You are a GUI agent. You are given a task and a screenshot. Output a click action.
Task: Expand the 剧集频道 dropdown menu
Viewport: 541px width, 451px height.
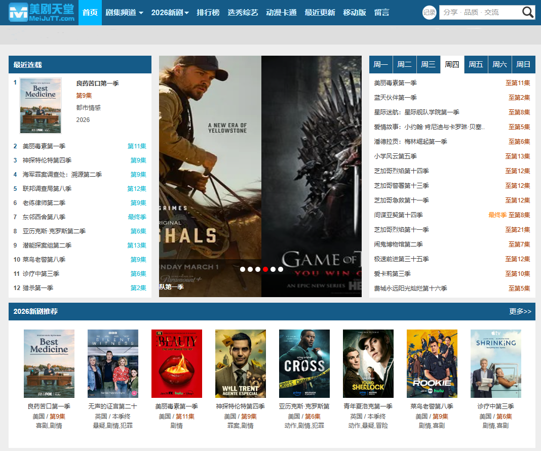click(124, 13)
